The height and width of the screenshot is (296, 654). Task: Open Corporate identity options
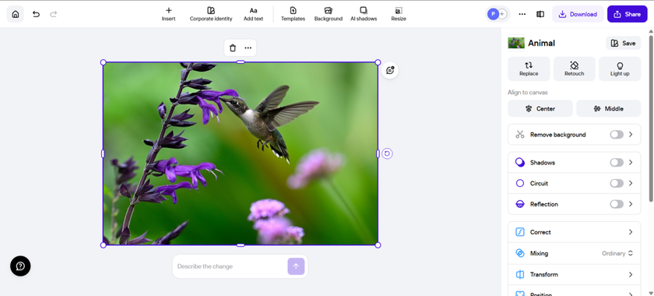pos(211,14)
